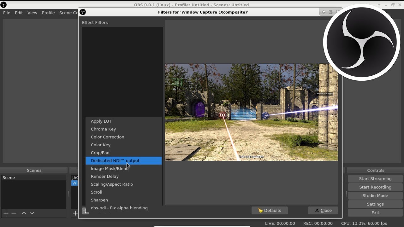Click REC time status text
The image size is (404, 227).
tap(318, 223)
